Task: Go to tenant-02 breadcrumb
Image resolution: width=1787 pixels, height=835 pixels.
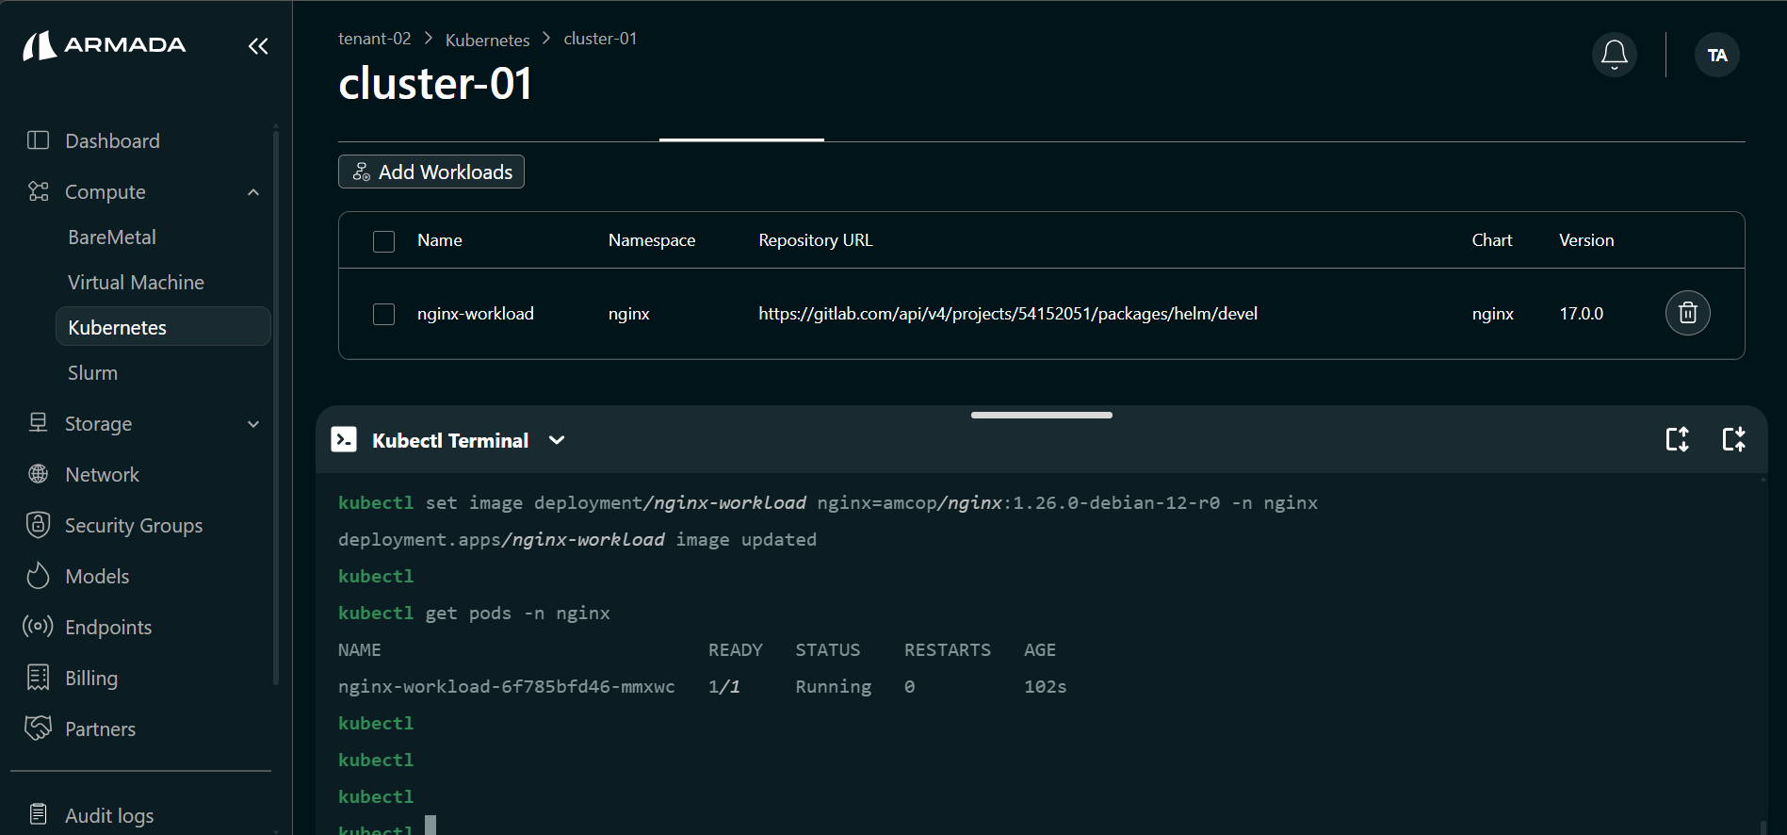Action: click(x=375, y=39)
